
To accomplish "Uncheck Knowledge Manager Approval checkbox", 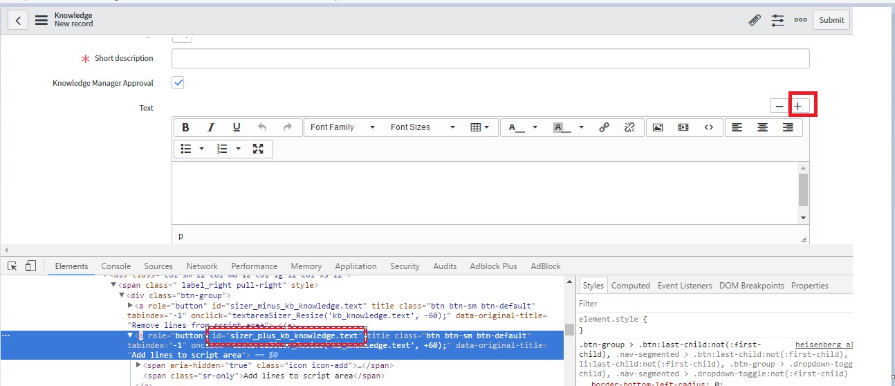I will 178,82.
